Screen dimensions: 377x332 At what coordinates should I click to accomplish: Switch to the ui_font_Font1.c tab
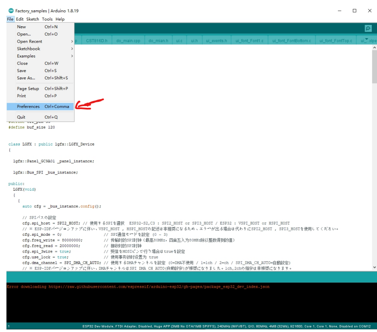[x=249, y=41]
